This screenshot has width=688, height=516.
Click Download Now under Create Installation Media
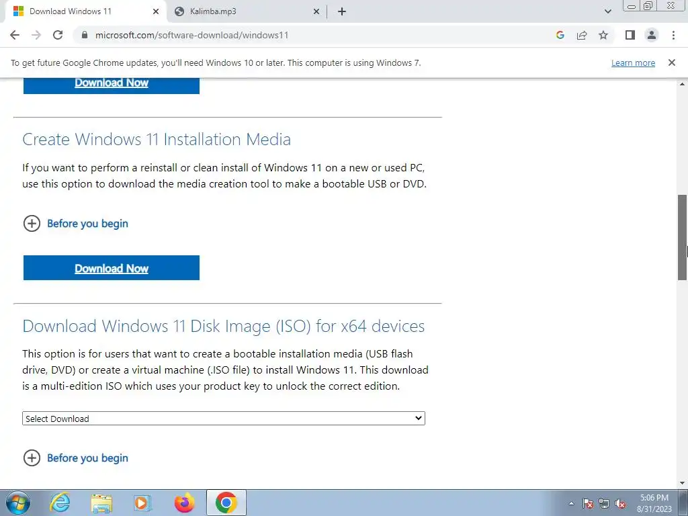coord(112,267)
